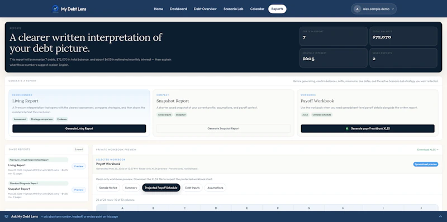Image resolution: width=447 pixels, height=222 pixels.
Task: Click the chat bubble icon beside Ask My Debt Lens
Action: coord(7,216)
